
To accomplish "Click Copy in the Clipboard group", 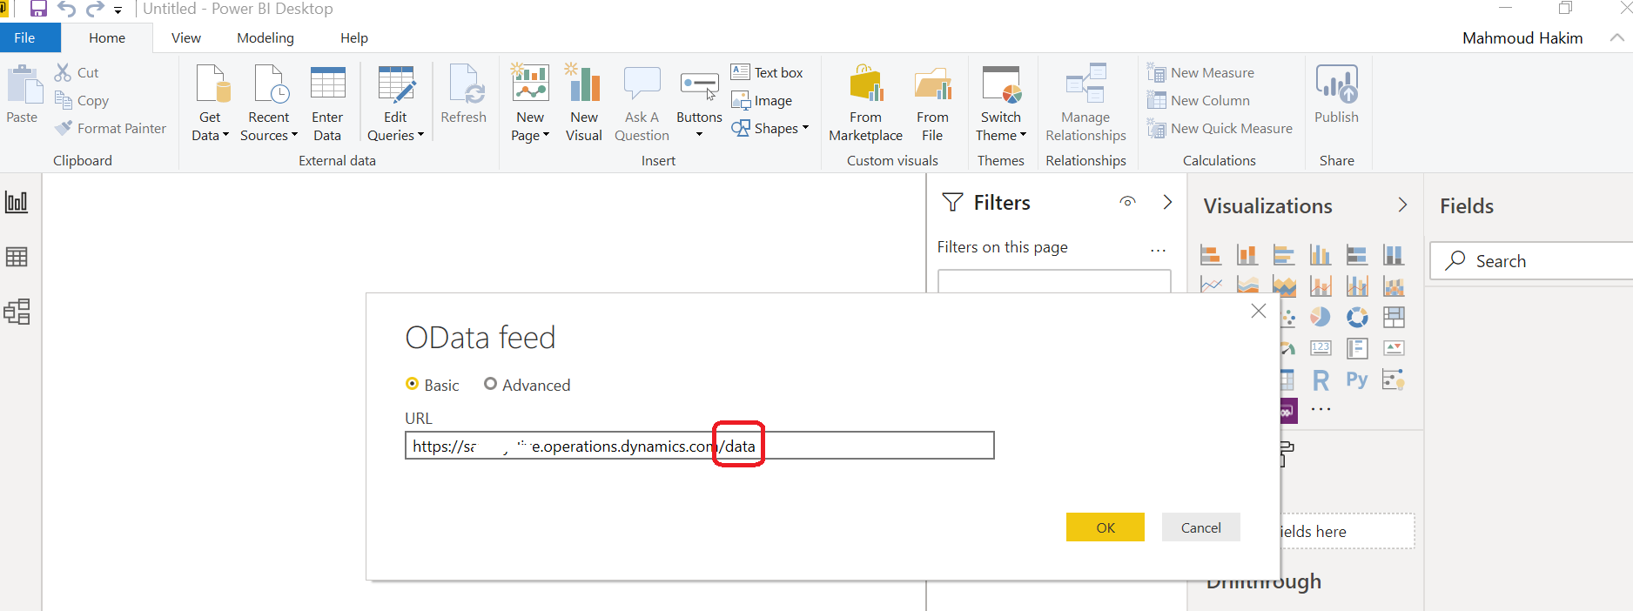I will coord(82,100).
